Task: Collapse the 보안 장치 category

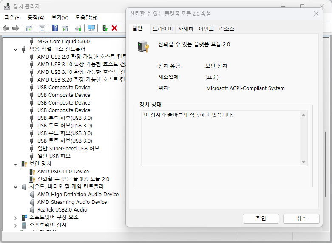Action: pyautogui.click(x=15, y=164)
